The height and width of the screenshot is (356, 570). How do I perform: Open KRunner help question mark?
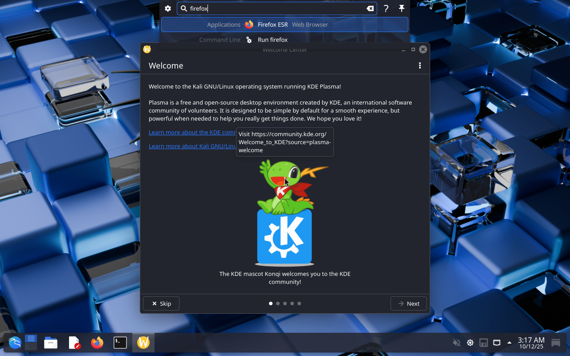point(386,8)
